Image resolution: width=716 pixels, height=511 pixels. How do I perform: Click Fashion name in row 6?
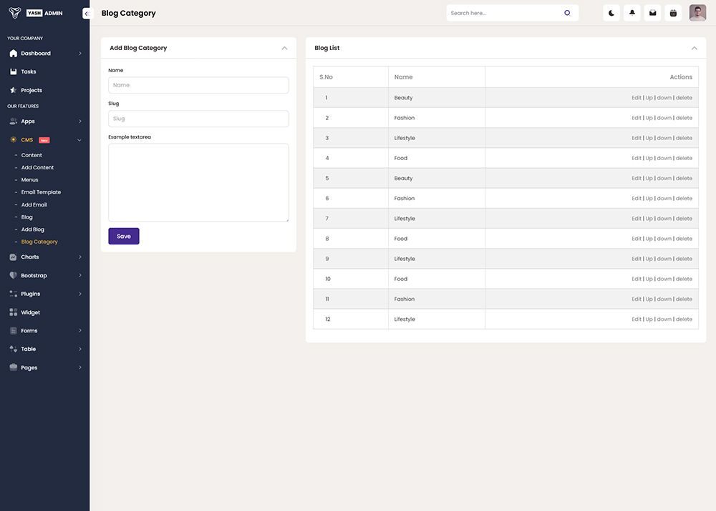click(404, 198)
